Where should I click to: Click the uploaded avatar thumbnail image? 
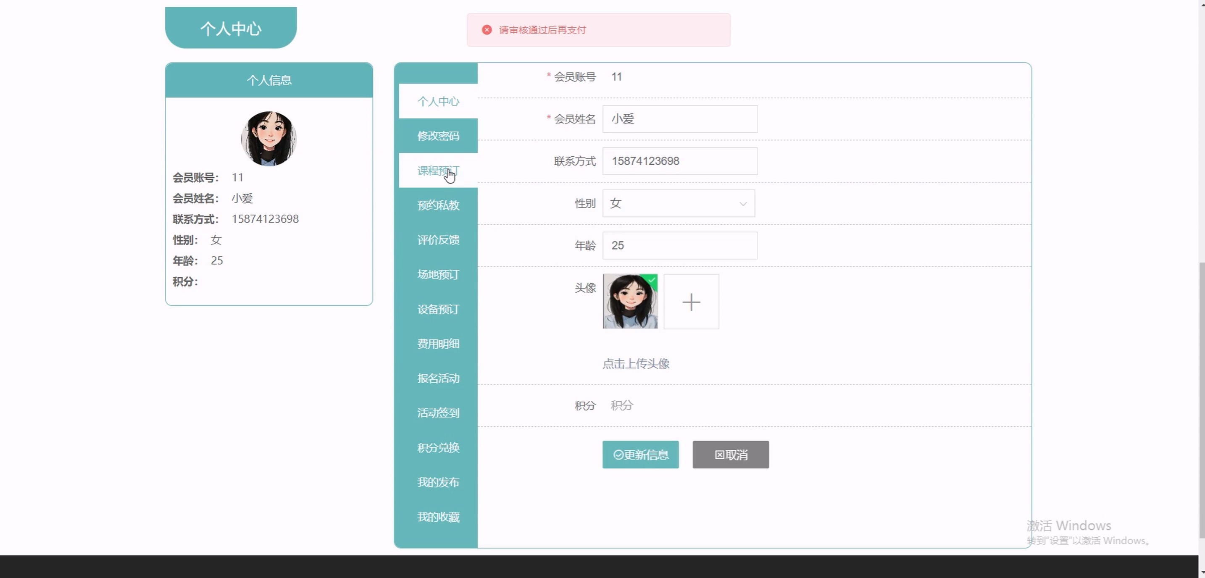pos(630,302)
